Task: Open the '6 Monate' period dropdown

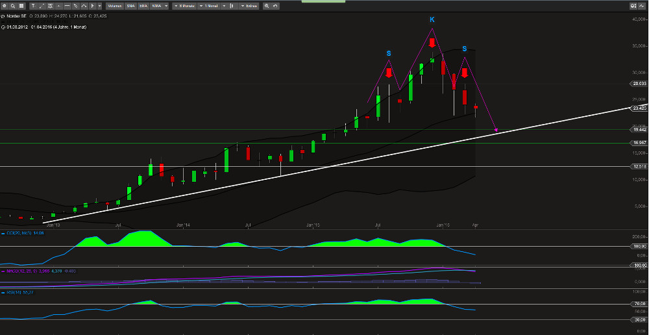Action: tap(184, 6)
